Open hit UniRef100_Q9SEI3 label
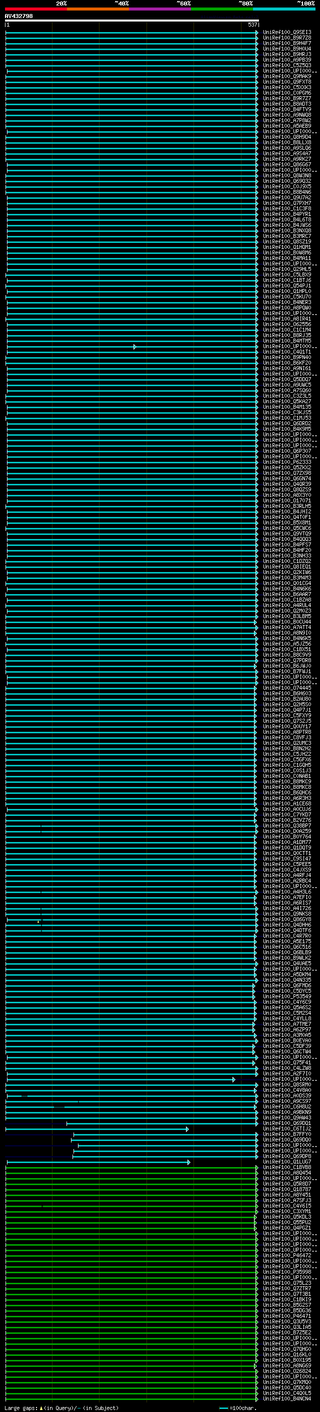This screenshot has height=1412, width=320. coord(287,33)
